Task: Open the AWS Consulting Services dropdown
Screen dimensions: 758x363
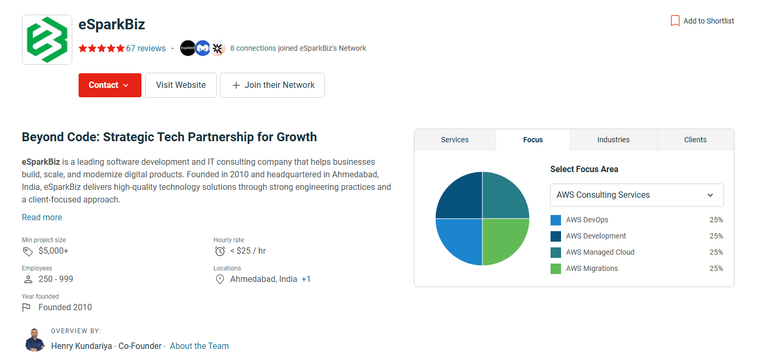Action: point(637,195)
